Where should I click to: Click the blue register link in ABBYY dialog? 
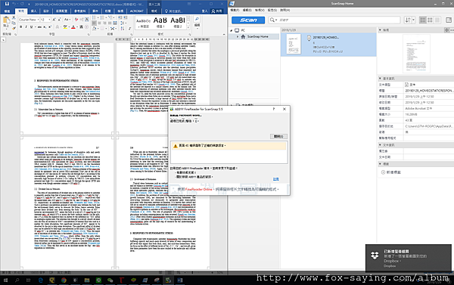(x=275, y=179)
